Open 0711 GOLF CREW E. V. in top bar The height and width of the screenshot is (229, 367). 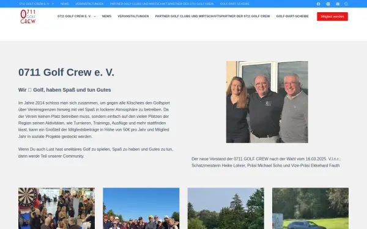pos(34,4)
